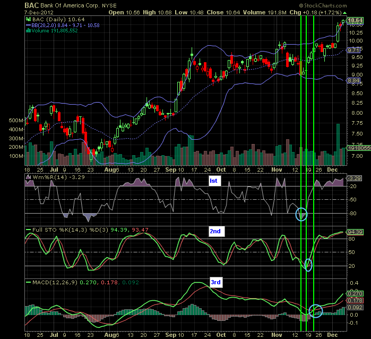This screenshot has width=371, height=339.
Task: Click the 10.64 last price tag on axis
Action: pos(355,20)
